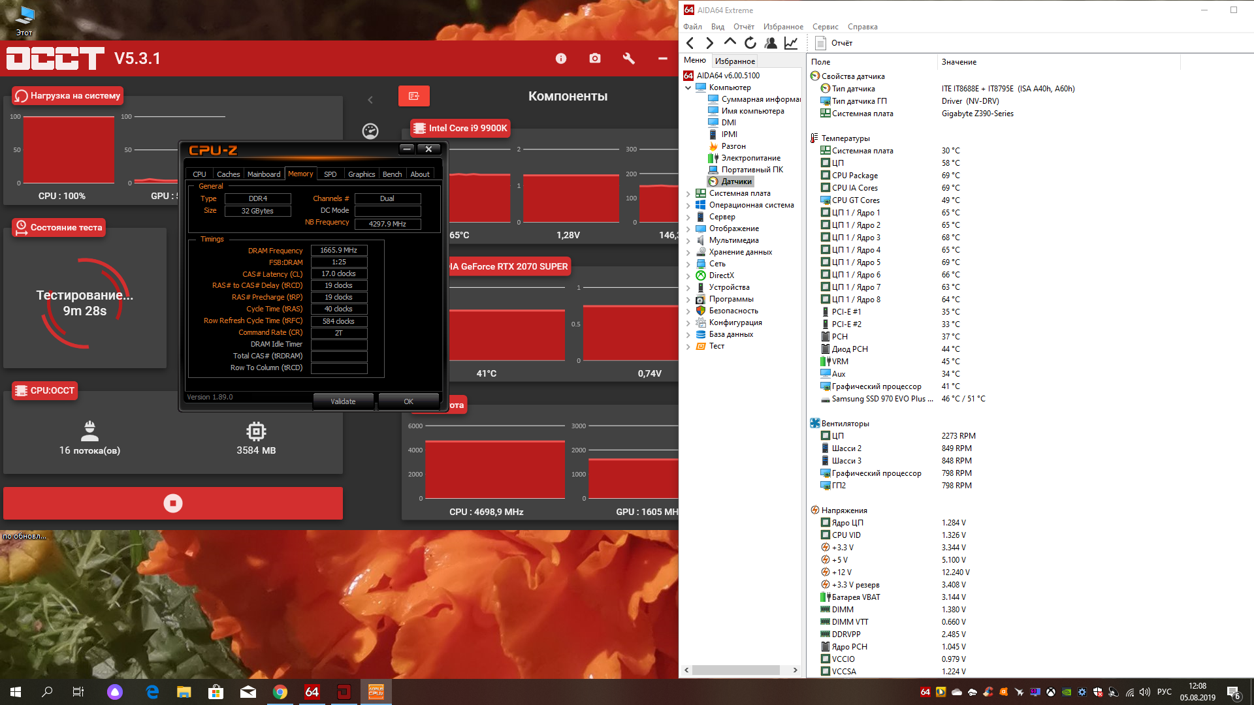Click Validate button in CPU-Z
The height and width of the screenshot is (705, 1254).
click(343, 401)
